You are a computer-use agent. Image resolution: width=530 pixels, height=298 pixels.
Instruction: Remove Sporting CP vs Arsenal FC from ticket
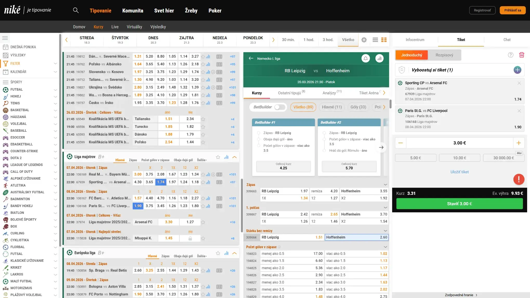coord(519,83)
